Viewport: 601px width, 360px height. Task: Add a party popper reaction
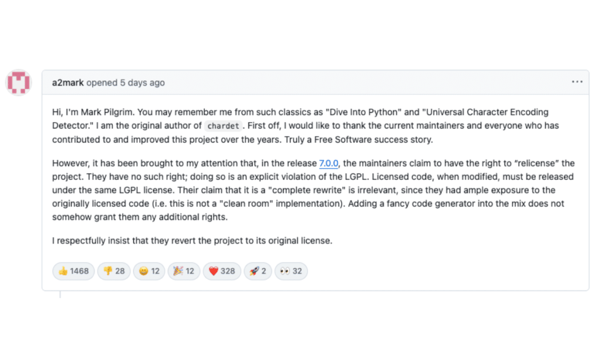click(x=184, y=271)
